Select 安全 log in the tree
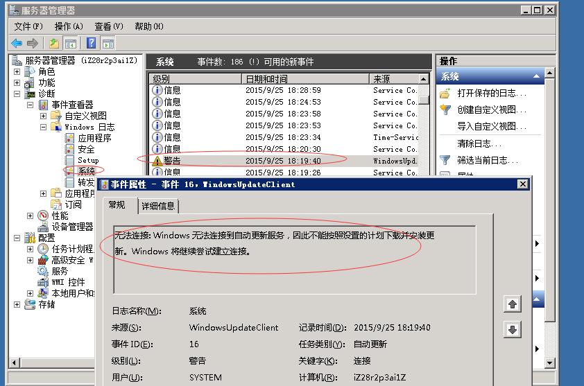 86,149
